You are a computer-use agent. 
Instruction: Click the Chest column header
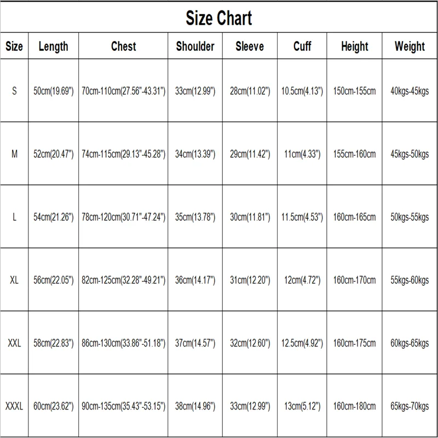[x=123, y=47]
